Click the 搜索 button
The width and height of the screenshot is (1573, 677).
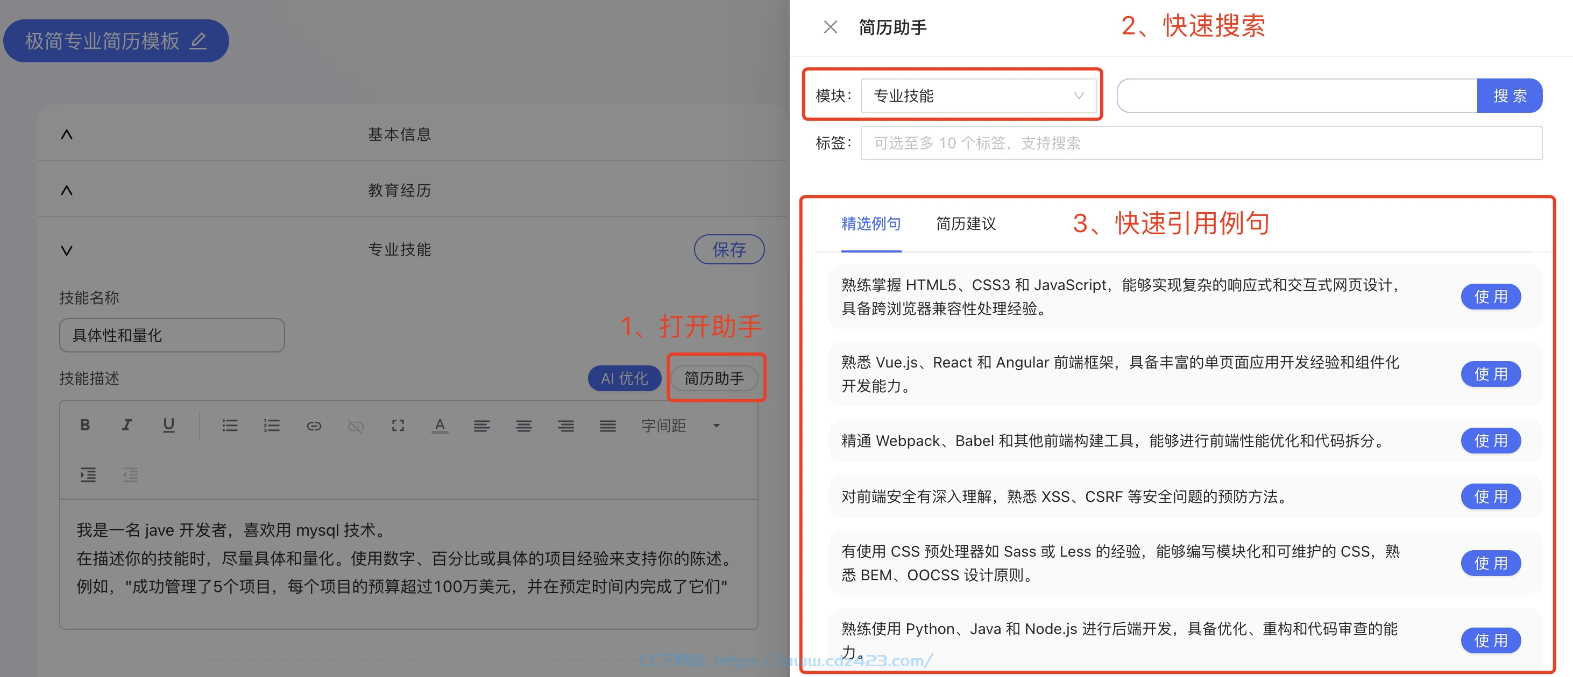pyautogui.click(x=1510, y=95)
